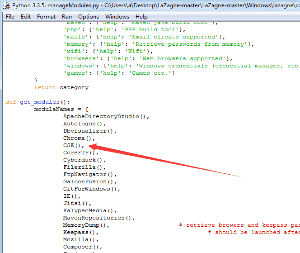Click on the ApacheDirectoryStudio() entry

(106, 116)
